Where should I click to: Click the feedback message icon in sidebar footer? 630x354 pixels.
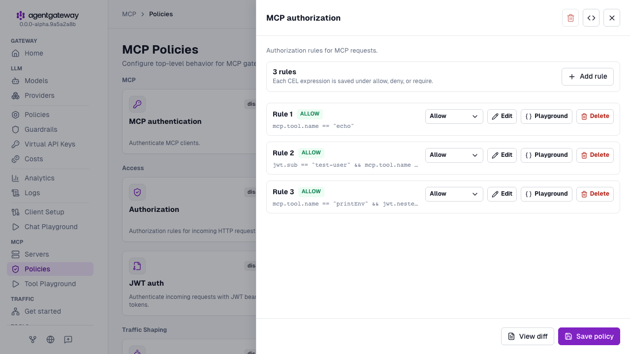tap(68, 339)
